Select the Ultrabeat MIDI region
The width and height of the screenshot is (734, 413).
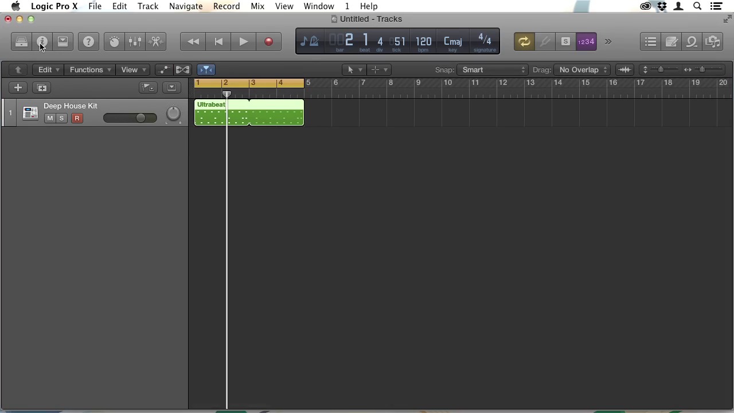click(x=249, y=112)
